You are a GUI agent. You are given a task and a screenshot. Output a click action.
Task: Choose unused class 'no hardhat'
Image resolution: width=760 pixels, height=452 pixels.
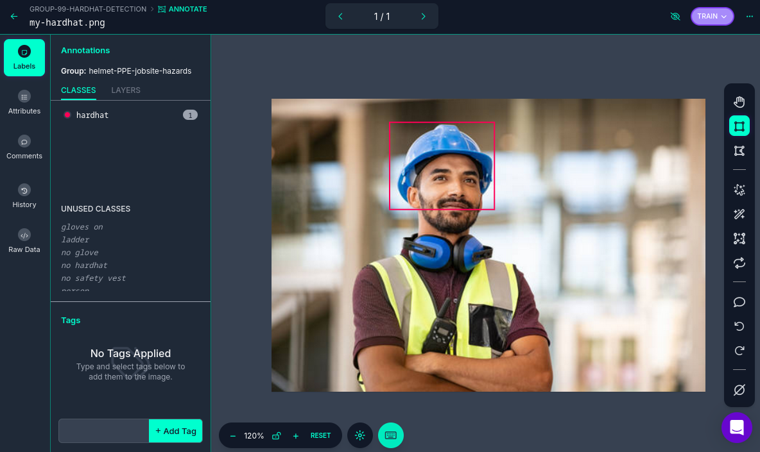[x=84, y=265]
